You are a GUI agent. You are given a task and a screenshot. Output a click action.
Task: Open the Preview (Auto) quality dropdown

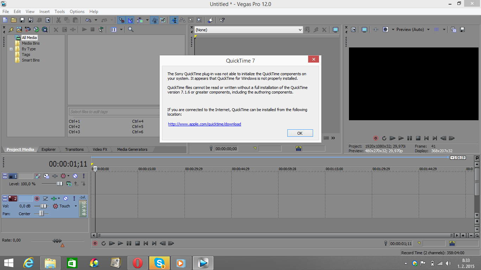click(x=428, y=30)
